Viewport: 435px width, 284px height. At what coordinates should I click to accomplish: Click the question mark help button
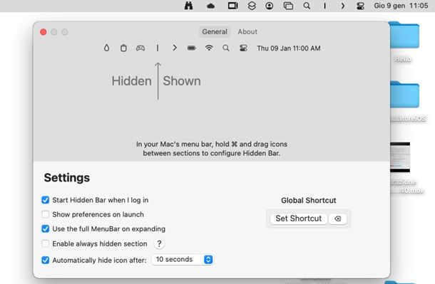tap(159, 243)
